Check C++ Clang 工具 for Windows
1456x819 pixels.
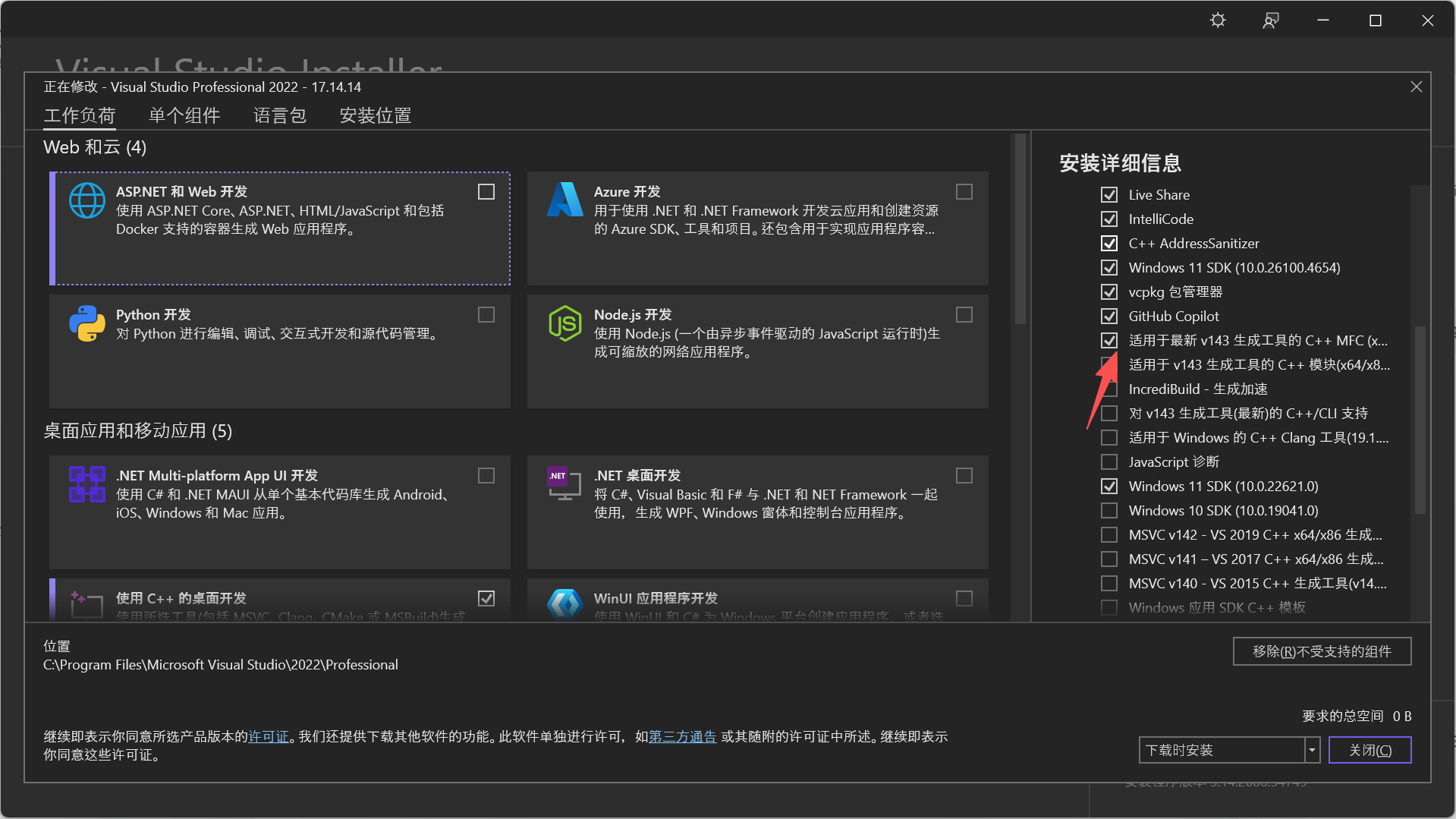(1109, 438)
